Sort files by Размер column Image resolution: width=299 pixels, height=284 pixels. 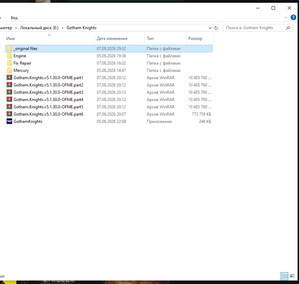[195, 39]
